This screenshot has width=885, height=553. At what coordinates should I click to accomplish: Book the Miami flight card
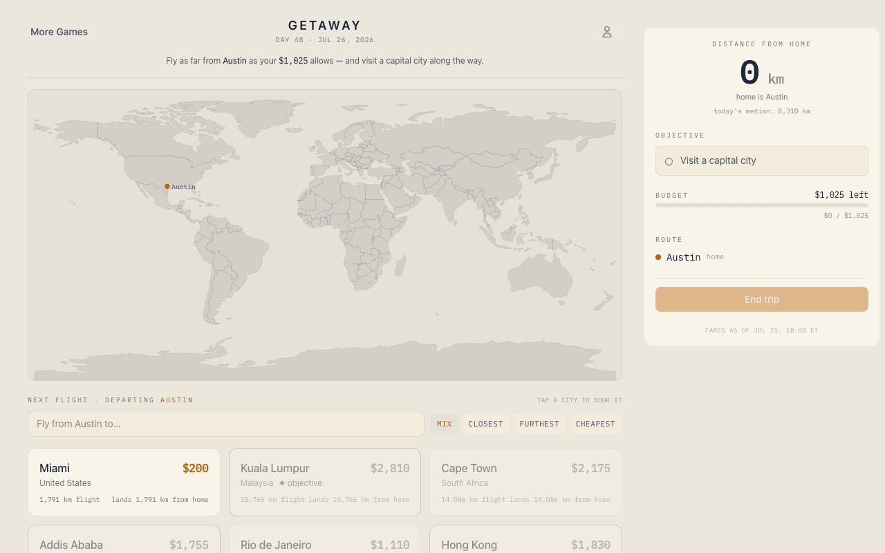click(x=124, y=482)
